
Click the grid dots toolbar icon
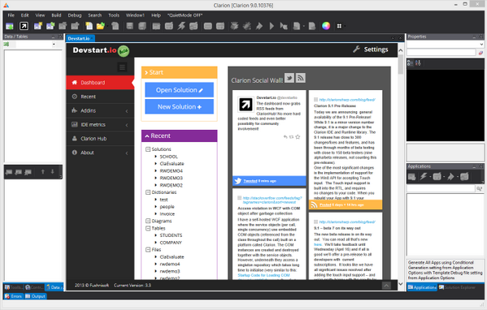(x=339, y=26)
